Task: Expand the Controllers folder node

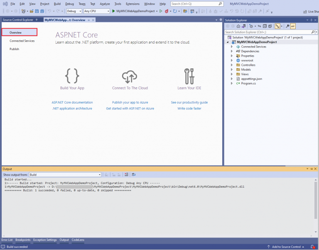Action: (x=232, y=65)
